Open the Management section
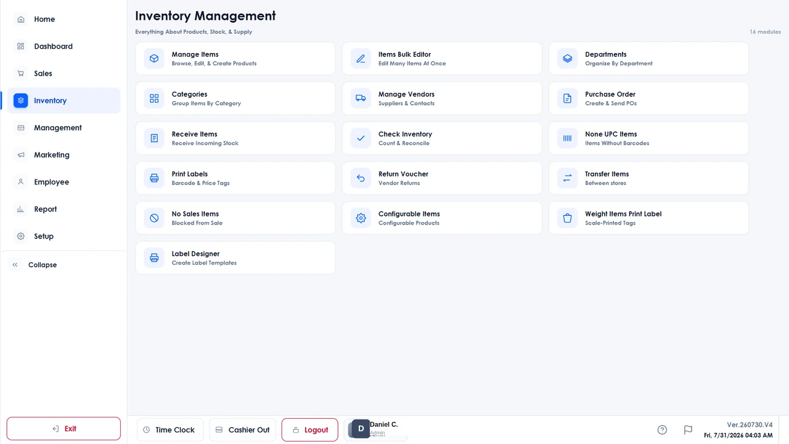The image size is (789, 444). [64, 128]
